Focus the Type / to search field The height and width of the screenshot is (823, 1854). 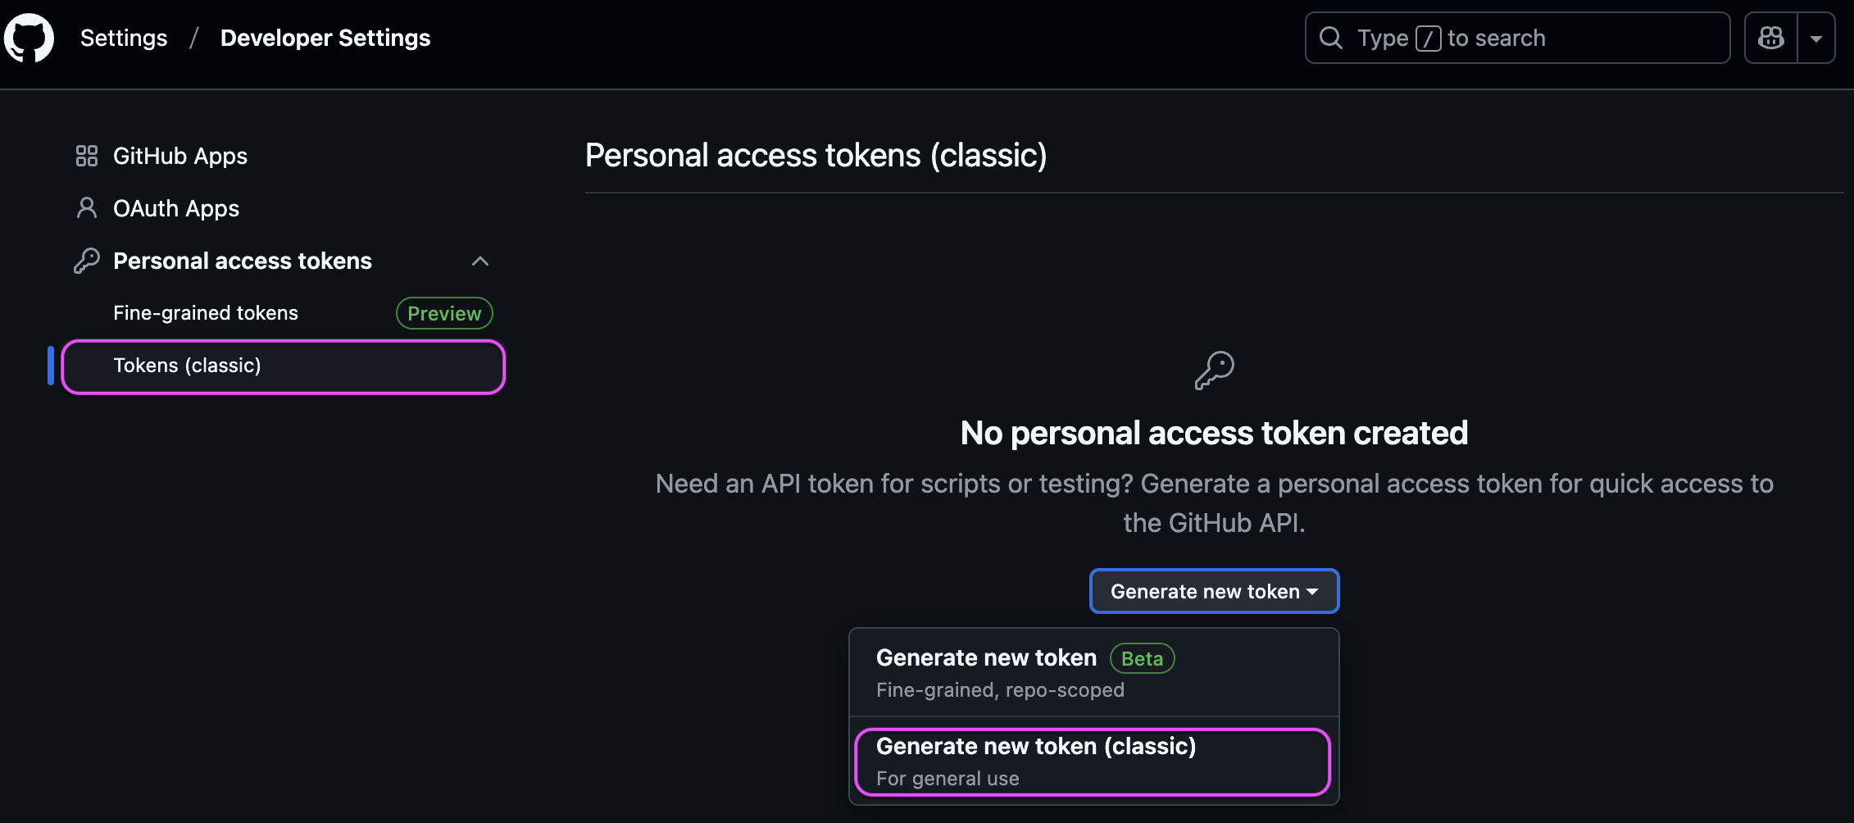(x=1517, y=38)
